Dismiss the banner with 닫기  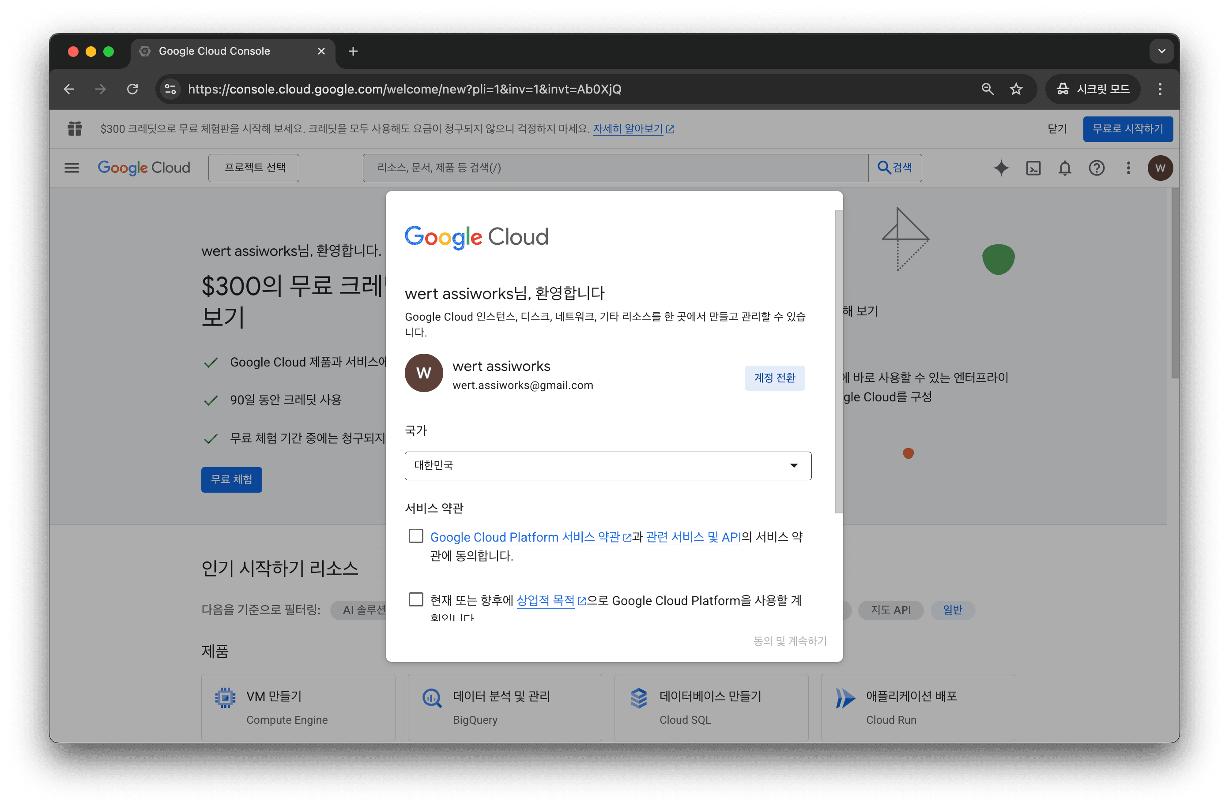tap(1057, 129)
